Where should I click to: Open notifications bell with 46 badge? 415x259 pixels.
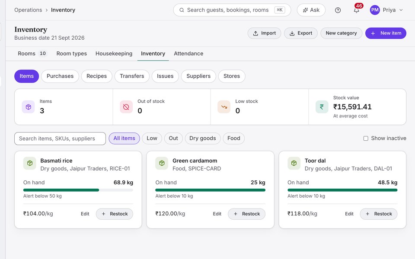coord(357,9)
